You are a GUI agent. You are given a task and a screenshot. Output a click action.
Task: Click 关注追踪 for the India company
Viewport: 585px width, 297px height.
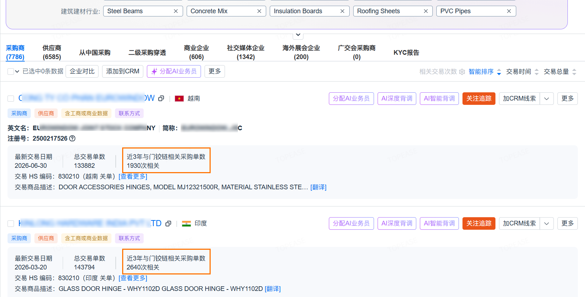[x=479, y=223]
